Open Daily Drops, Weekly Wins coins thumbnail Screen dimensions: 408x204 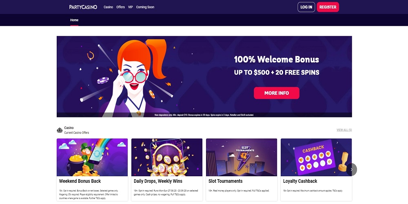point(167,157)
